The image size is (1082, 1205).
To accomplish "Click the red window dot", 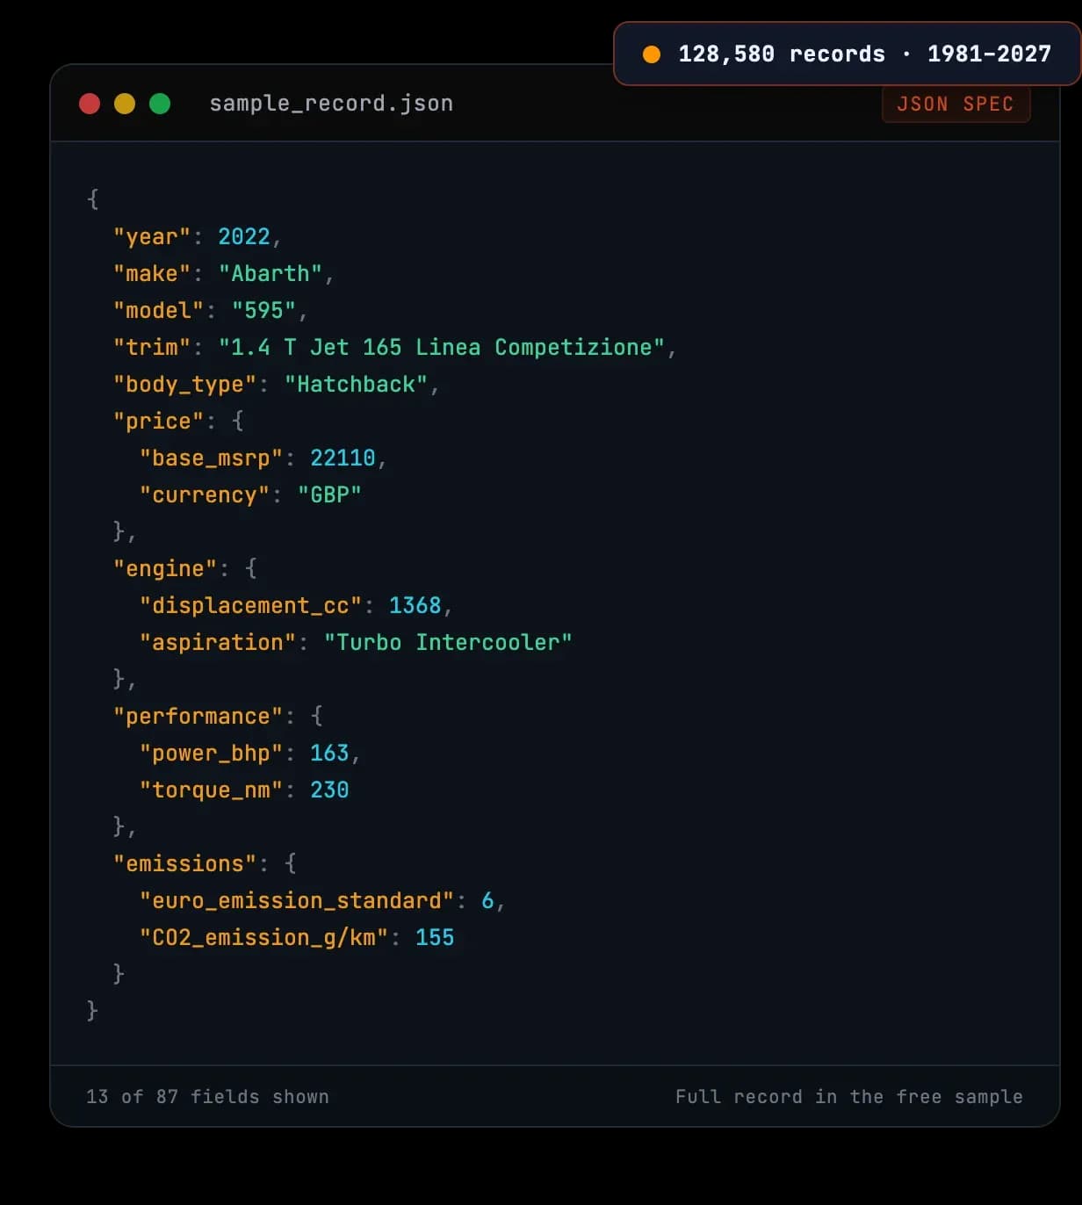I will [90, 104].
